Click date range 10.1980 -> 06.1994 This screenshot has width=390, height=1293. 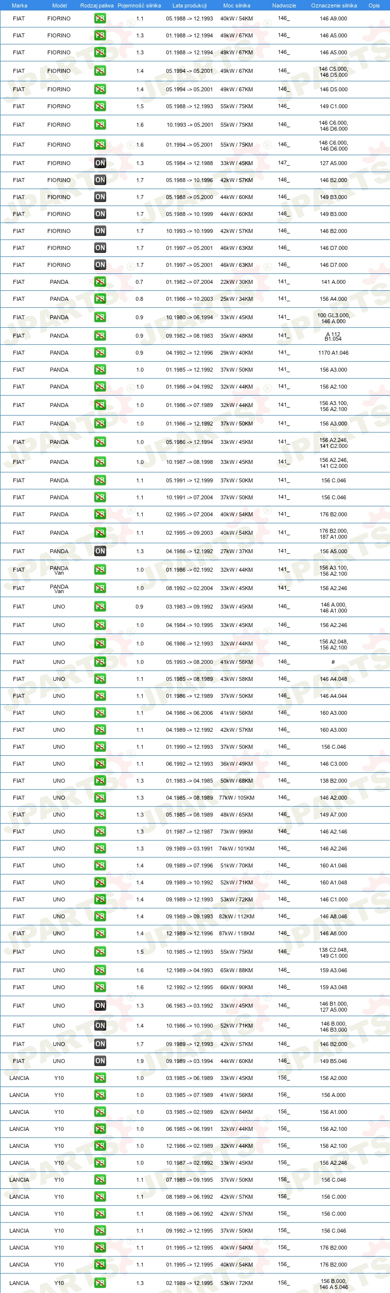click(189, 317)
